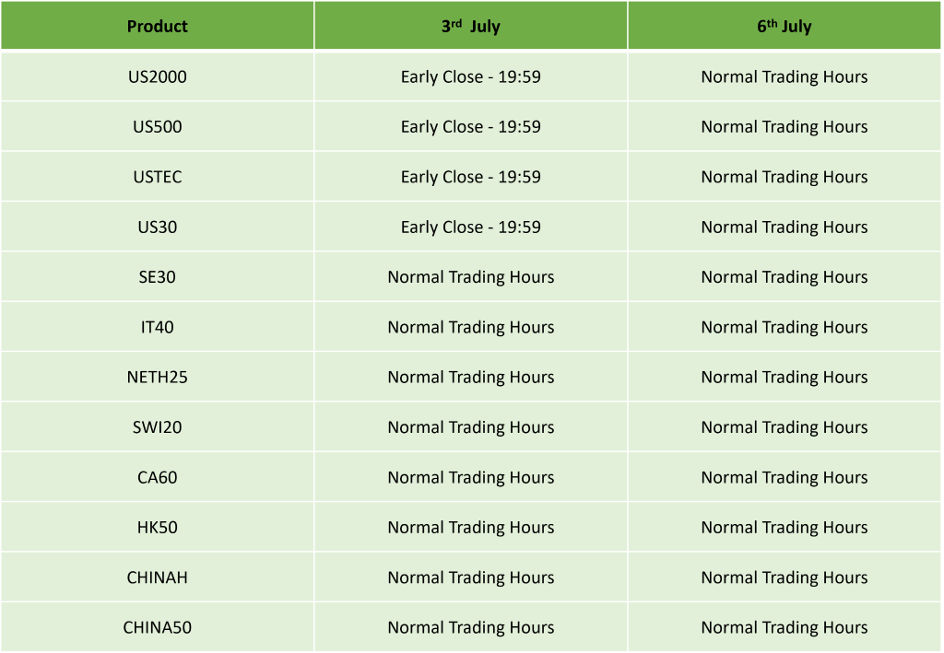Select the CA60 product cell
This screenshot has height=653, width=944.
pyautogui.click(x=157, y=477)
